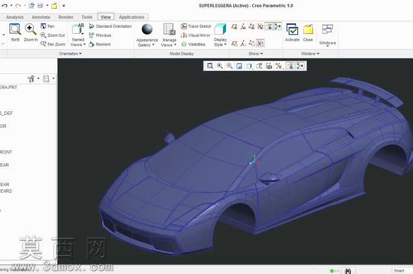This screenshot has height=274, width=413.
Task: Switch to the Analysis tab
Action: [15, 17]
